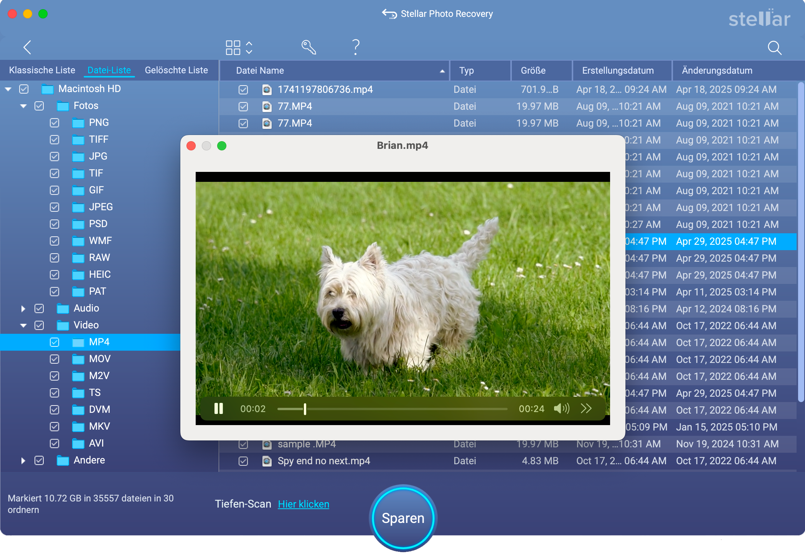This screenshot has width=805, height=554.
Task: Pause the Brian.mp4 video playback
Action: click(x=219, y=409)
